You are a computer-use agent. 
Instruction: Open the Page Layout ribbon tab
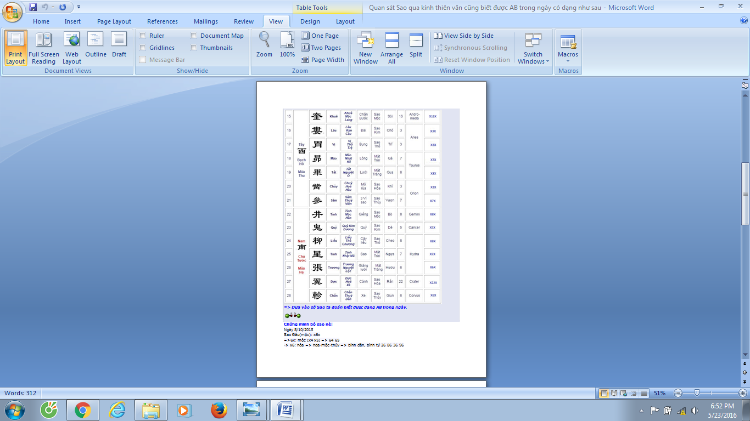coord(114,21)
